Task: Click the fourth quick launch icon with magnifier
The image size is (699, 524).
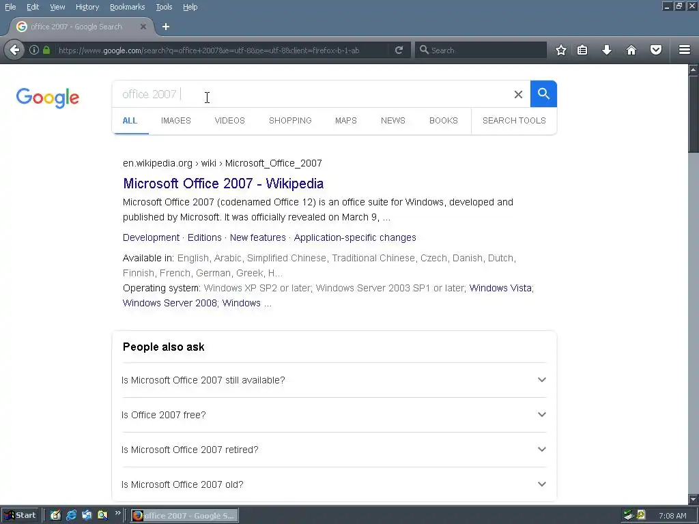Action: (102, 516)
